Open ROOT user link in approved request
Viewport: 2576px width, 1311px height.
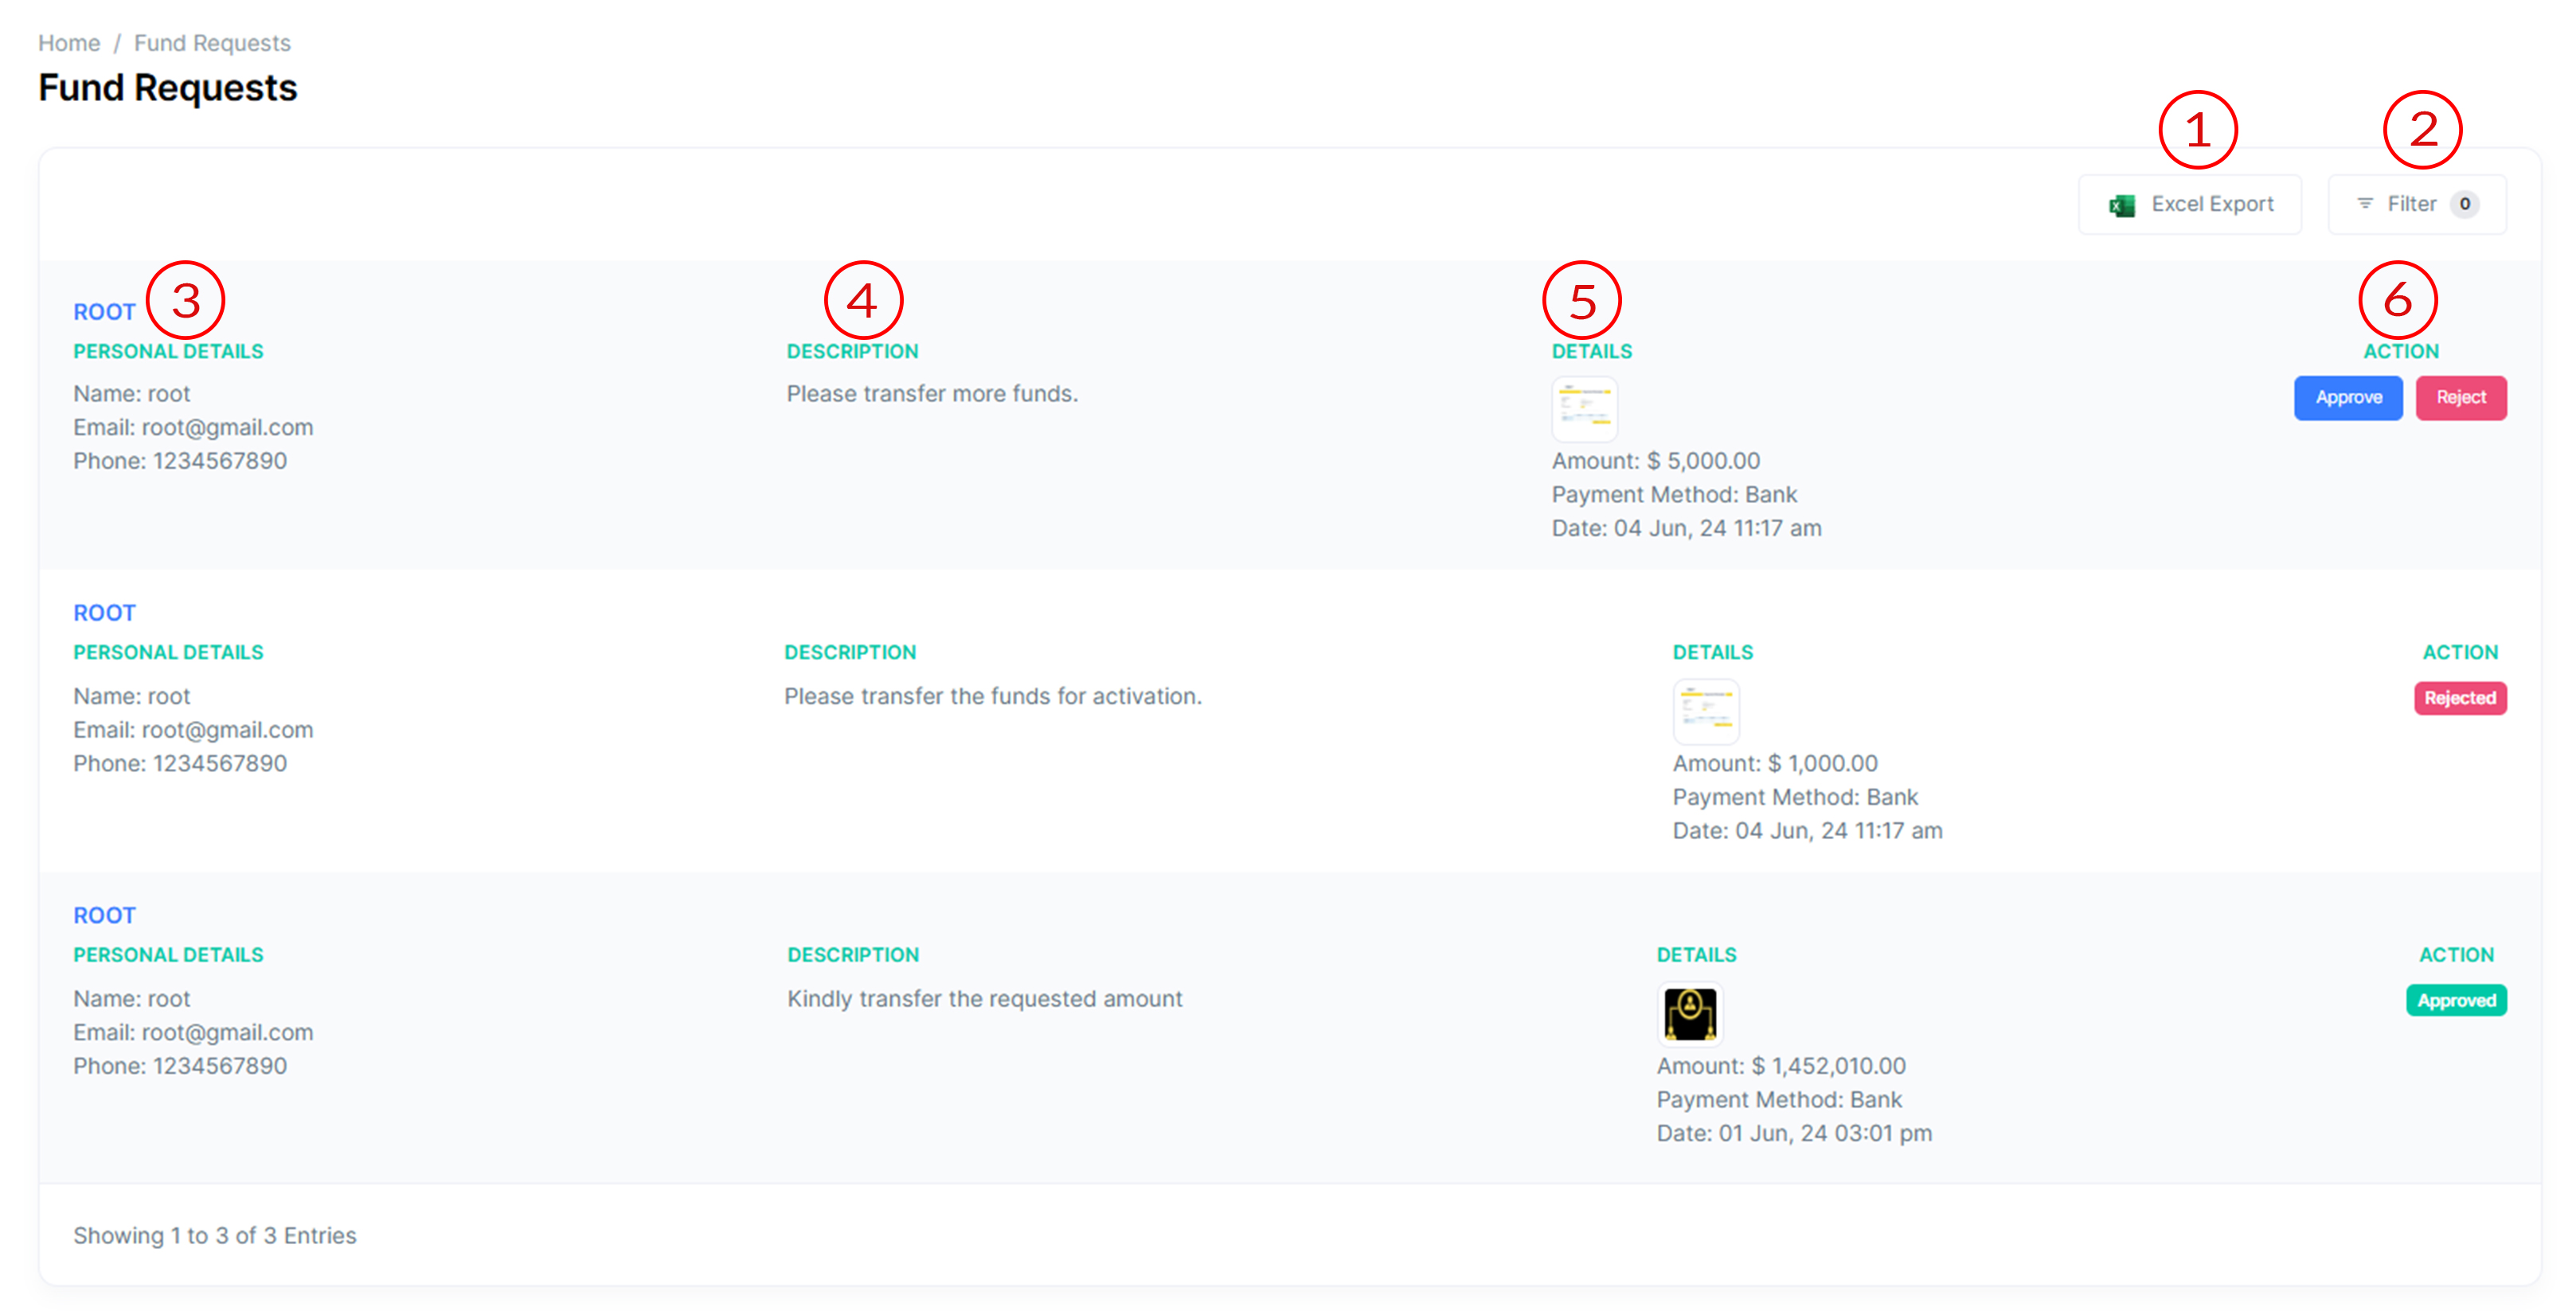(104, 915)
